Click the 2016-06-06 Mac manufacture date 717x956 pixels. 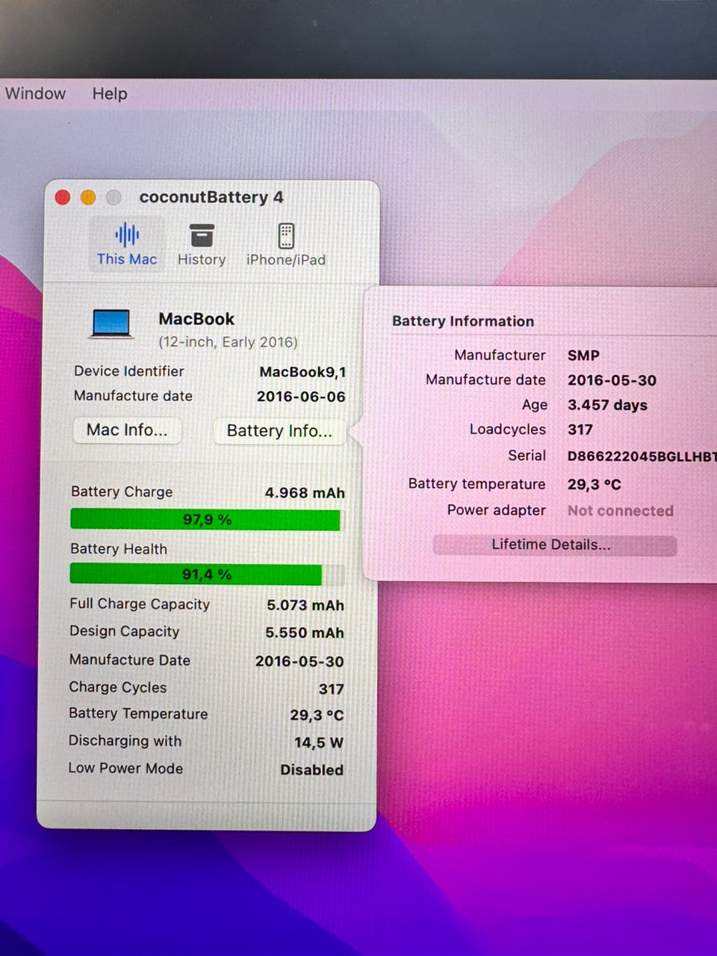click(301, 397)
